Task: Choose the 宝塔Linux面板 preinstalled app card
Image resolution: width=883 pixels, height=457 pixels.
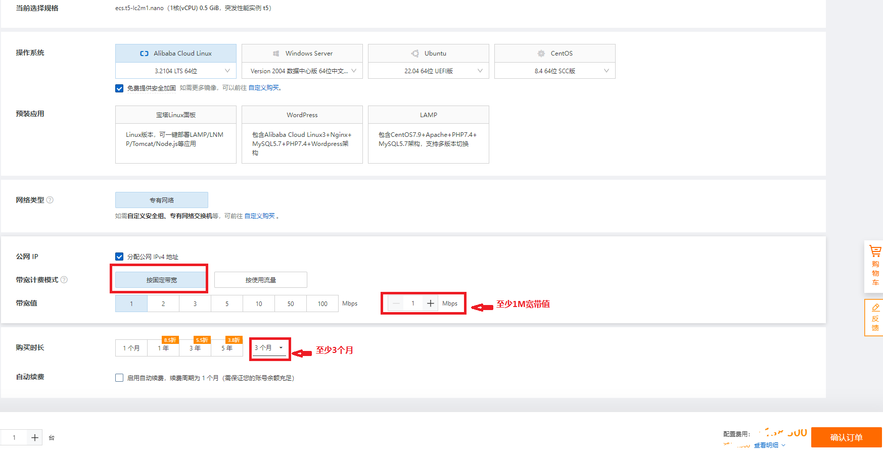Action: [176, 134]
